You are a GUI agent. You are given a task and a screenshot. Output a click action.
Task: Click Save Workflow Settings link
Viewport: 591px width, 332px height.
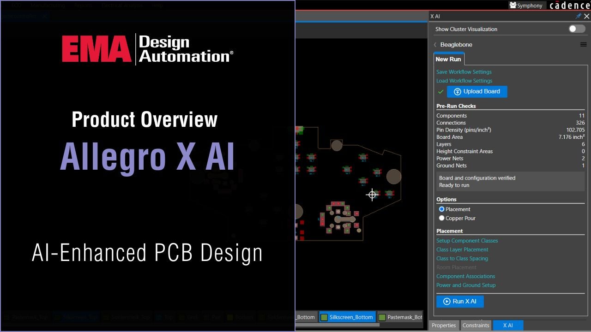[464, 72]
